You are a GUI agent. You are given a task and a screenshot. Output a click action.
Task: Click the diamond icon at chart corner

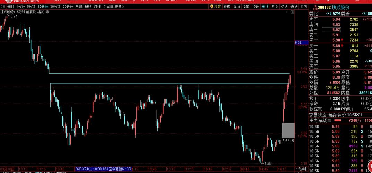287,12
